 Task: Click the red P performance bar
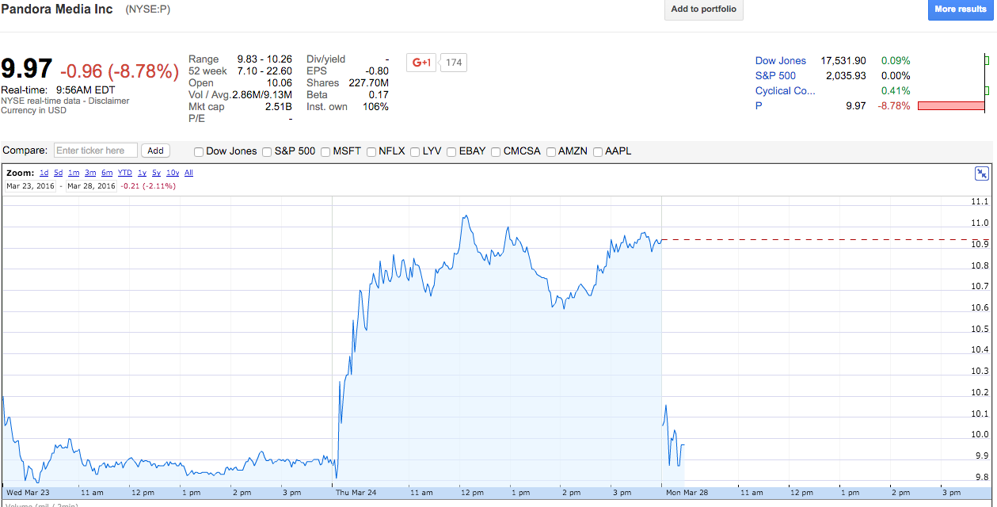coord(950,106)
